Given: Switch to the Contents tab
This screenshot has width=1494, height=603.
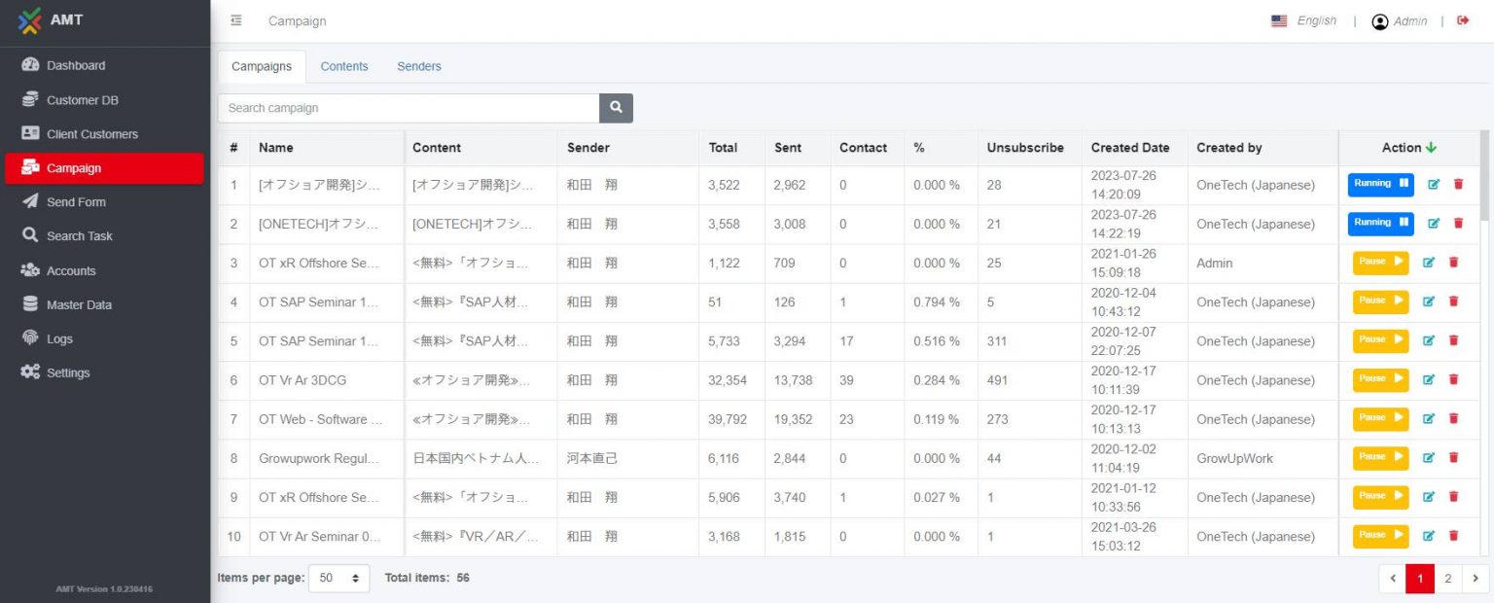Looking at the screenshot, I should click(x=344, y=66).
